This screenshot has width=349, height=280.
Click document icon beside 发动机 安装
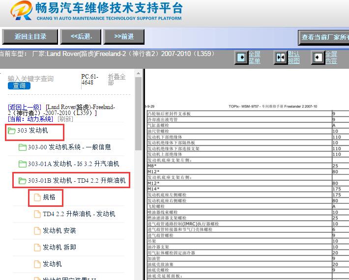[37, 230]
